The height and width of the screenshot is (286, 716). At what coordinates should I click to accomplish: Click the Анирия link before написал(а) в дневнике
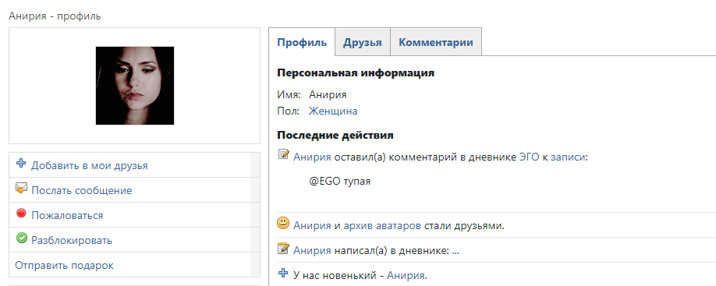[x=312, y=251]
